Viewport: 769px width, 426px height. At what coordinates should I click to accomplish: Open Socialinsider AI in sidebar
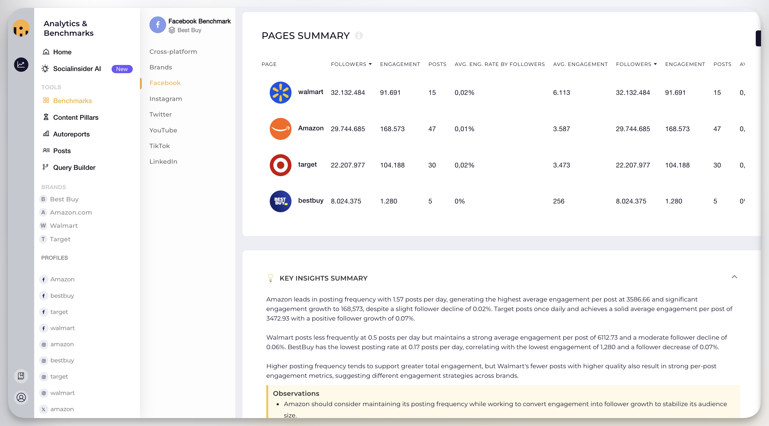(77, 69)
